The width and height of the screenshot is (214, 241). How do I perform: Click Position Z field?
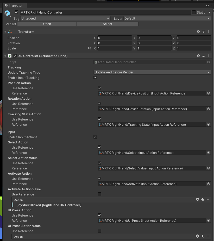(x=194, y=38)
